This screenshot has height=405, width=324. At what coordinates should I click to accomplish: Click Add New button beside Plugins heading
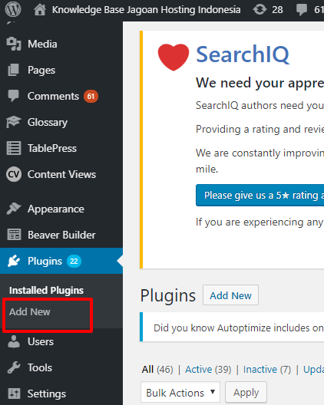pos(230,295)
